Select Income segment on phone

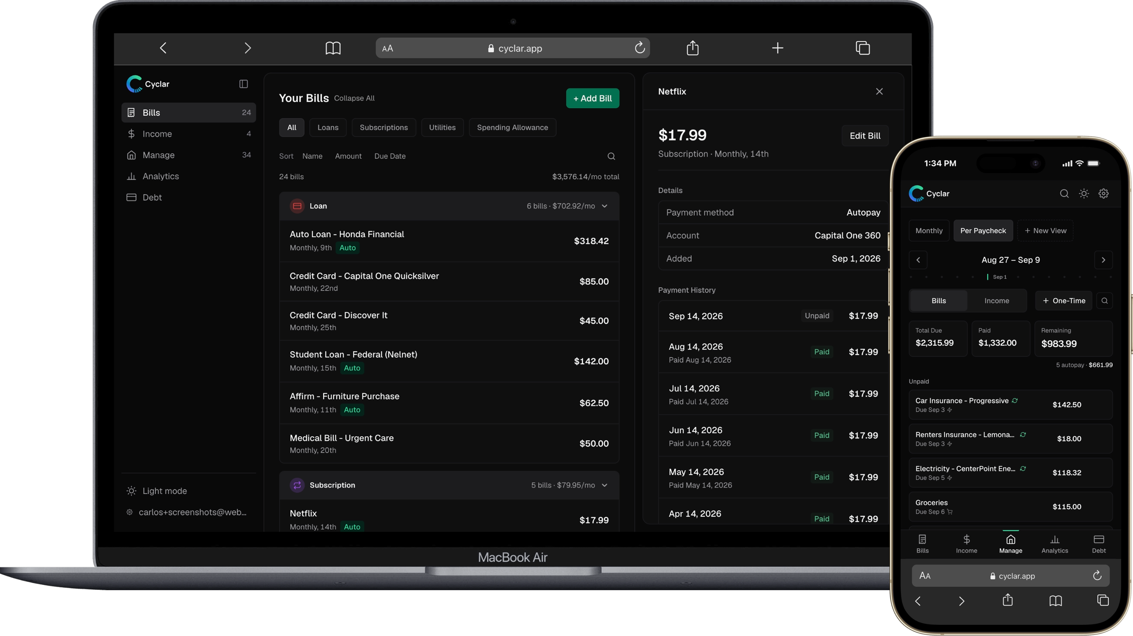coord(996,301)
